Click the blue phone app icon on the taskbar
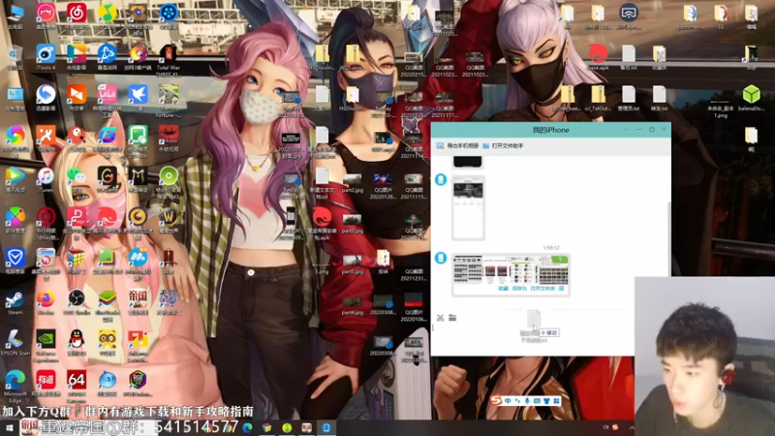Image resolution: width=775 pixels, height=436 pixels. (325, 427)
